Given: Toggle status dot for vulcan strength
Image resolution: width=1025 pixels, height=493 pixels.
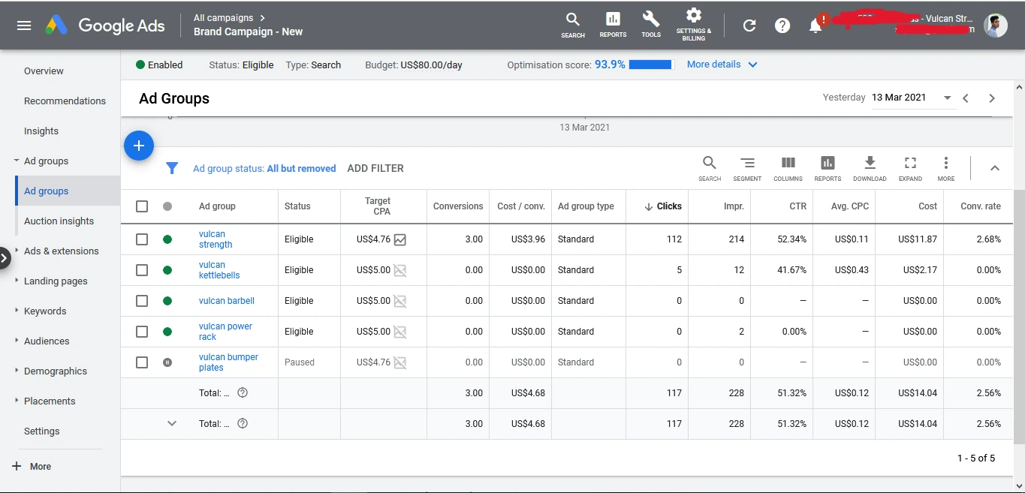Looking at the screenshot, I should [x=167, y=239].
